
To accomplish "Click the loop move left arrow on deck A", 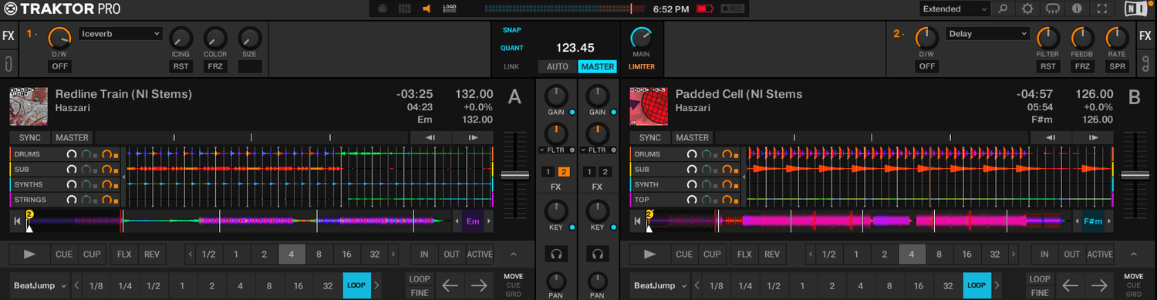I will coord(450,285).
